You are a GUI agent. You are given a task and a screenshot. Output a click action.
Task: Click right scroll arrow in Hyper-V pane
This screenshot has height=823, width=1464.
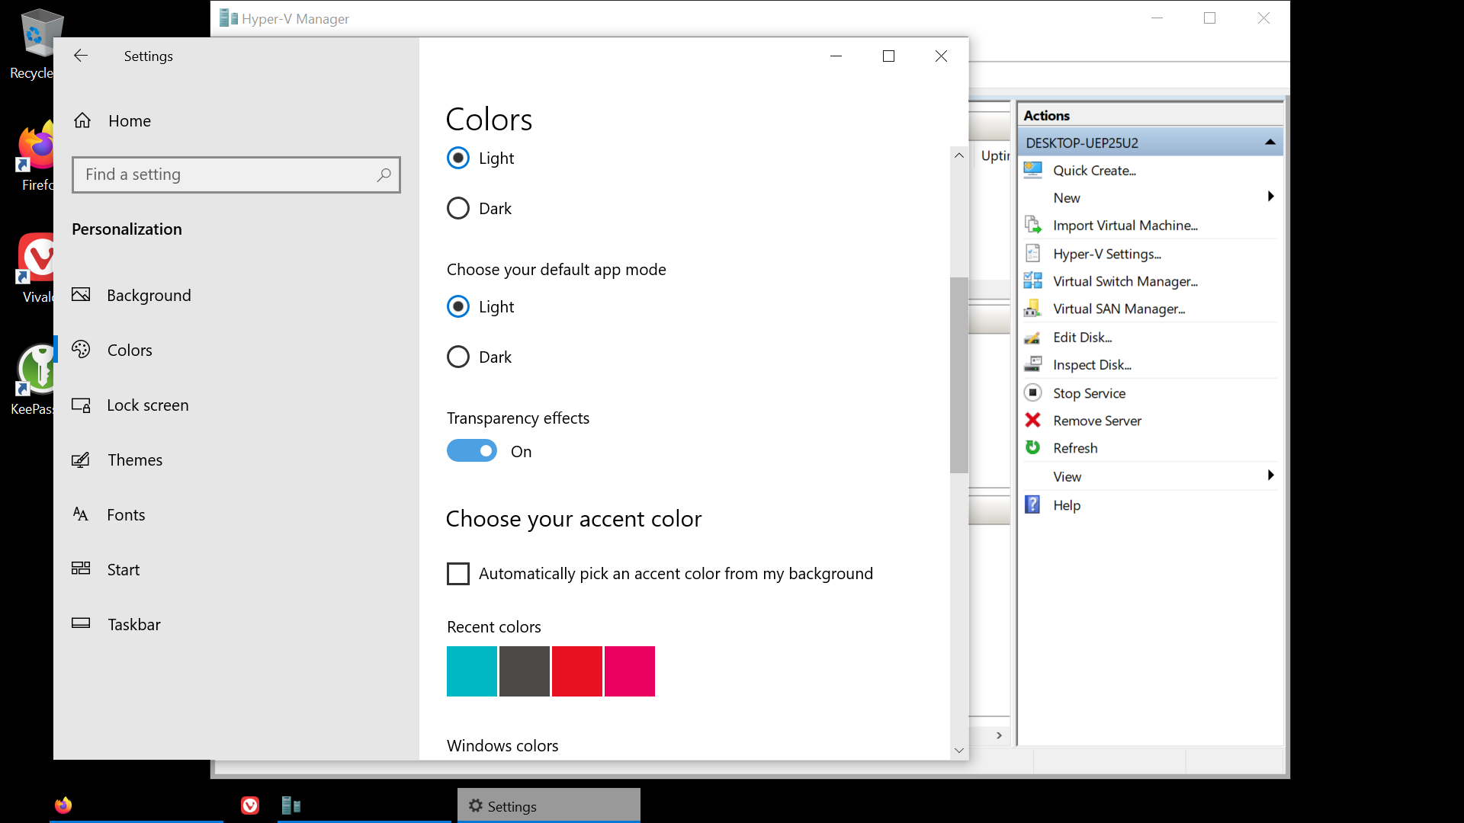pyautogui.click(x=999, y=735)
